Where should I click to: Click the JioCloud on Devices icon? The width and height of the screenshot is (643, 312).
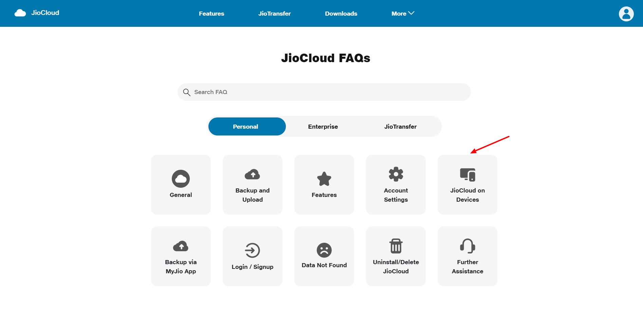point(467,175)
